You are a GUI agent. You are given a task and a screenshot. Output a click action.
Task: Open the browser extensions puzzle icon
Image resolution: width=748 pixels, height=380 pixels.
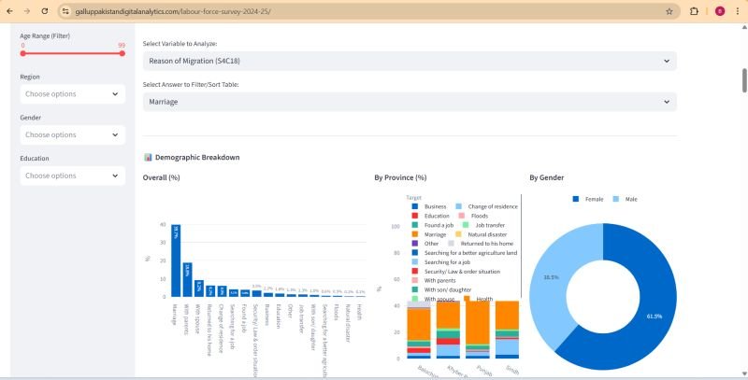[x=694, y=11]
